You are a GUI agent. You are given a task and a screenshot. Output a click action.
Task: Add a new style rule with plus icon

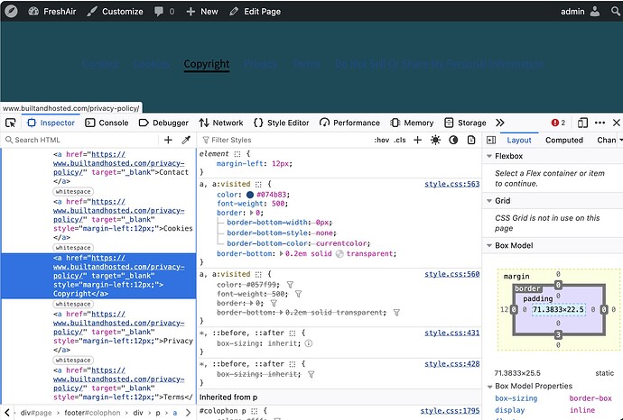click(417, 140)
